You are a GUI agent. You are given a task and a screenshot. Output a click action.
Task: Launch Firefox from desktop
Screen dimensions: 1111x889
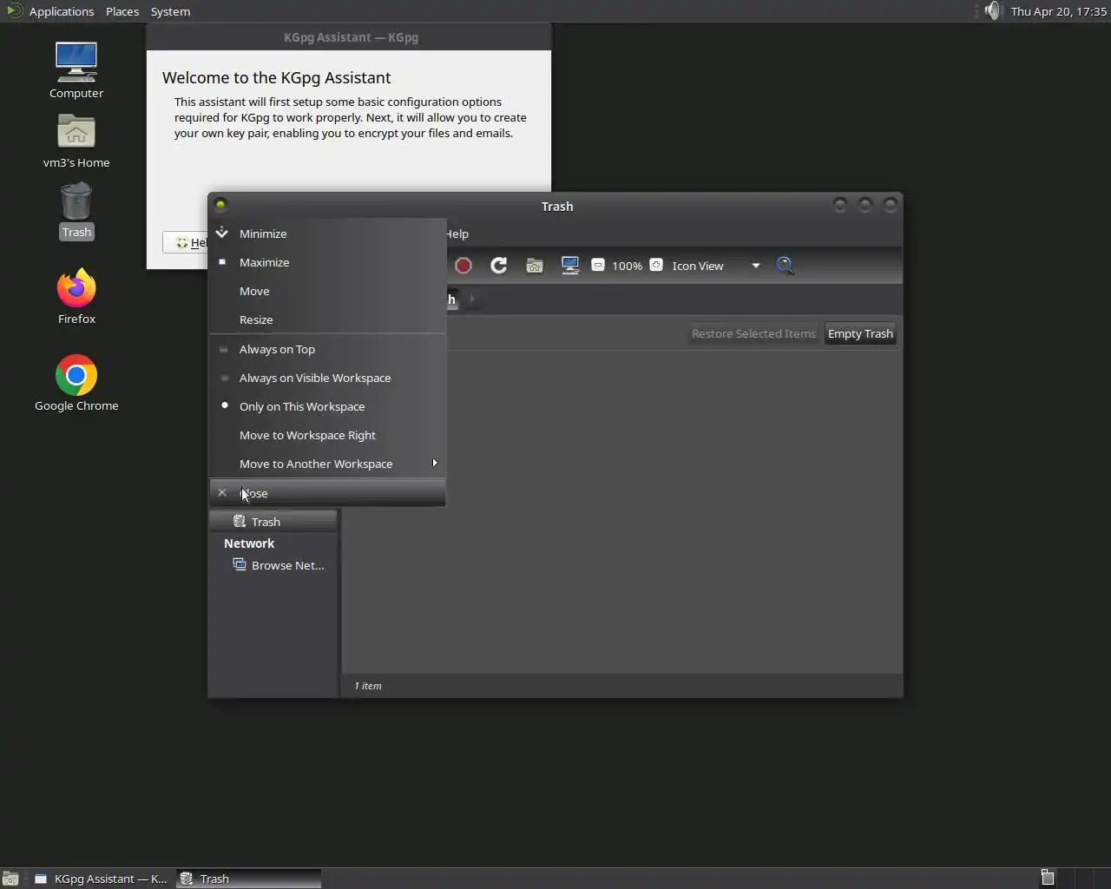[x=76, y=296]
